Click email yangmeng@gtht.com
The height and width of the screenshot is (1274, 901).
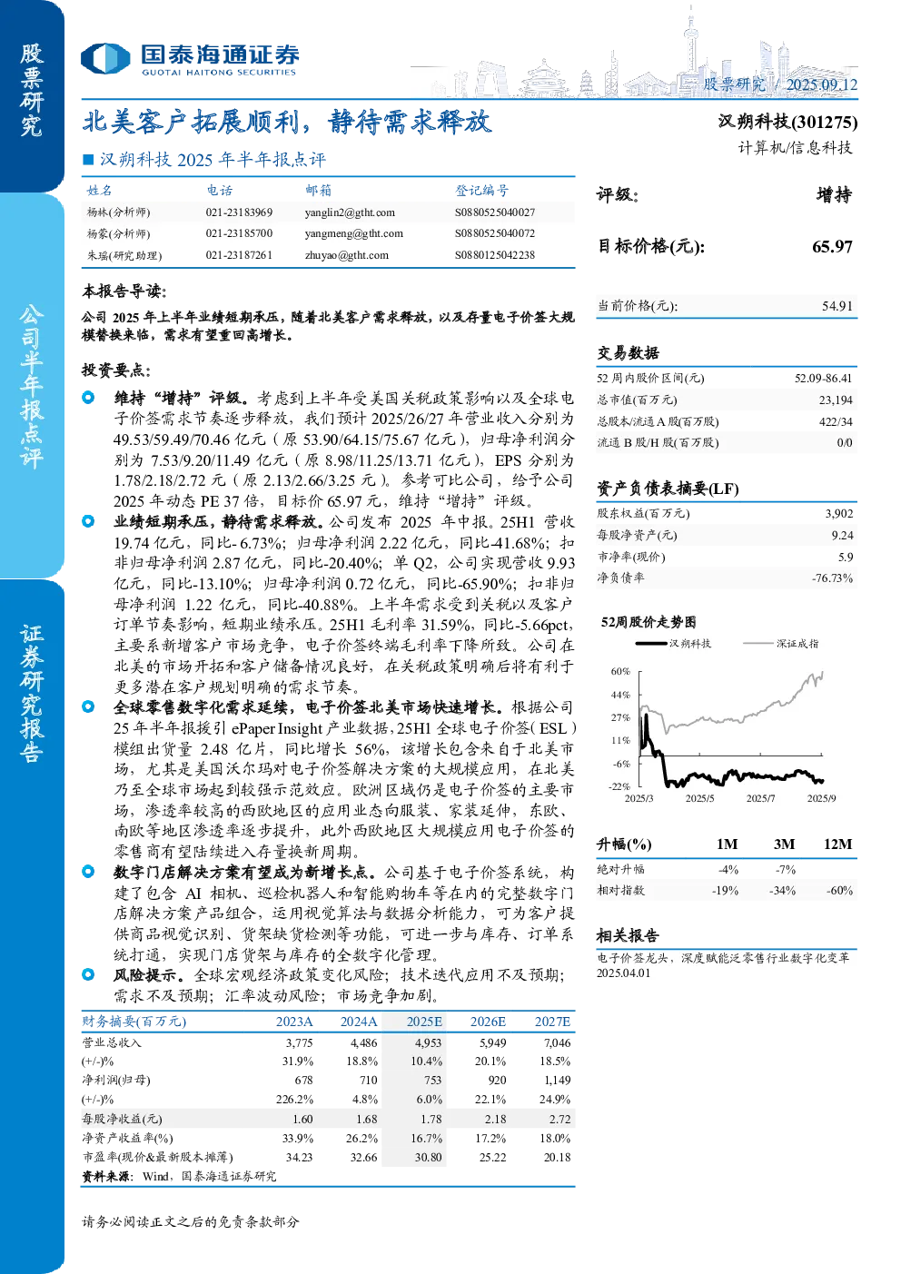tap(353, 233)
